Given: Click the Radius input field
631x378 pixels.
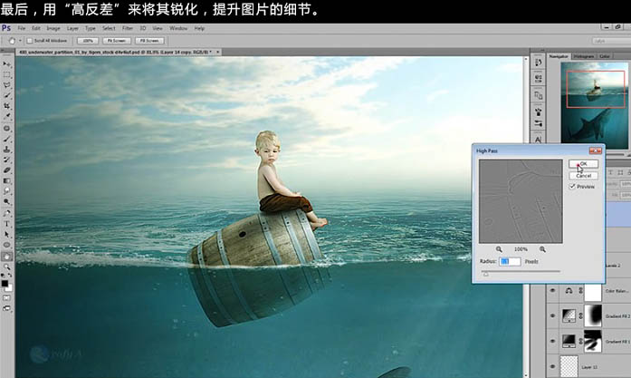Looking at the screenshot, I should [510, 262].
